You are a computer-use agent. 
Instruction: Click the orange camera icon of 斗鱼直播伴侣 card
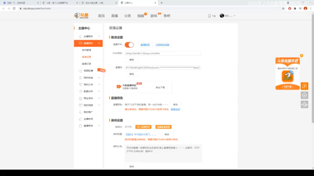coord(119,86)
